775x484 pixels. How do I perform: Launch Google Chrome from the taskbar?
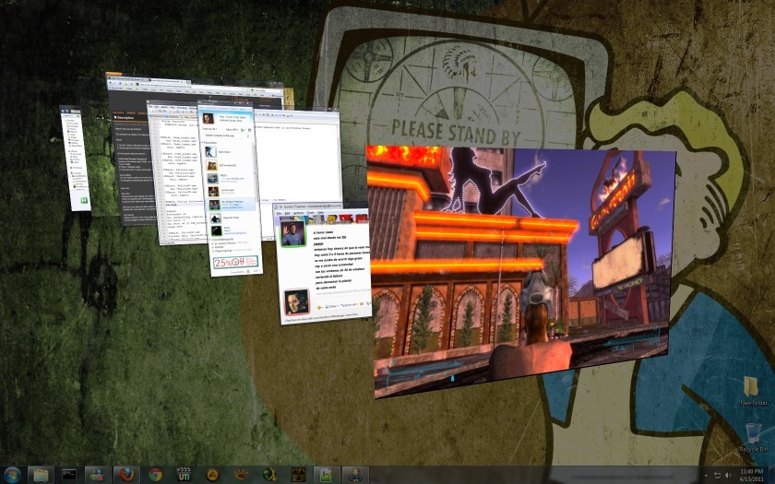(155, 474)
